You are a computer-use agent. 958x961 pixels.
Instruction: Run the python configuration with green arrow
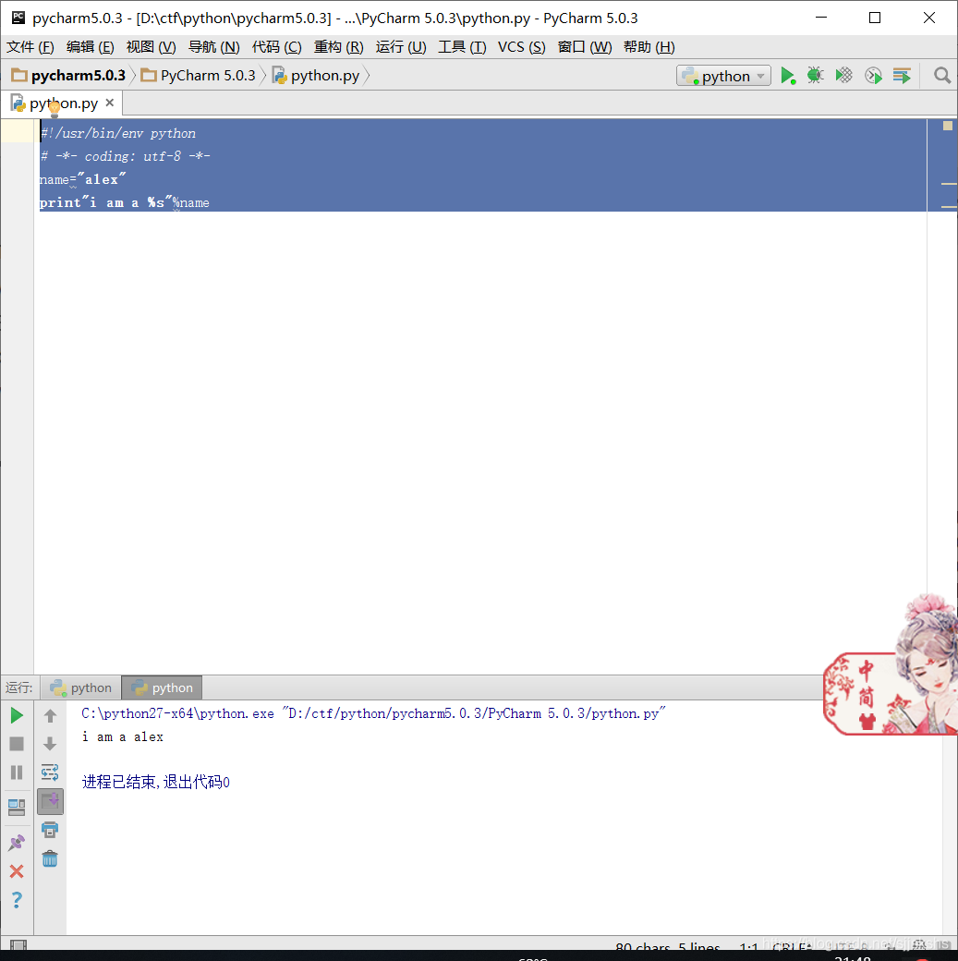[x=788, y=76]
